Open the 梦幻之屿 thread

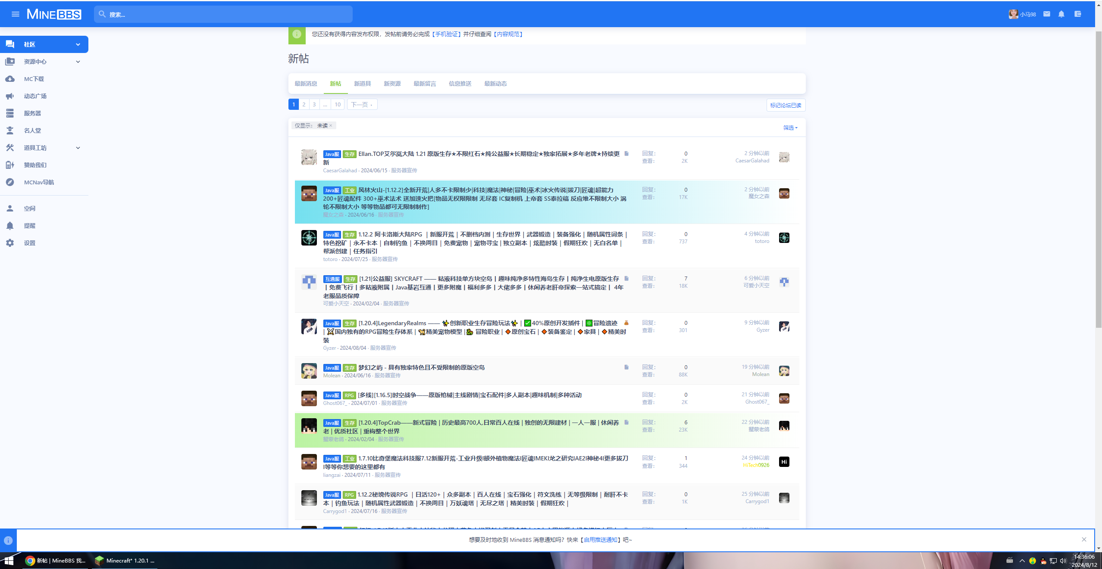coord(421,367)
